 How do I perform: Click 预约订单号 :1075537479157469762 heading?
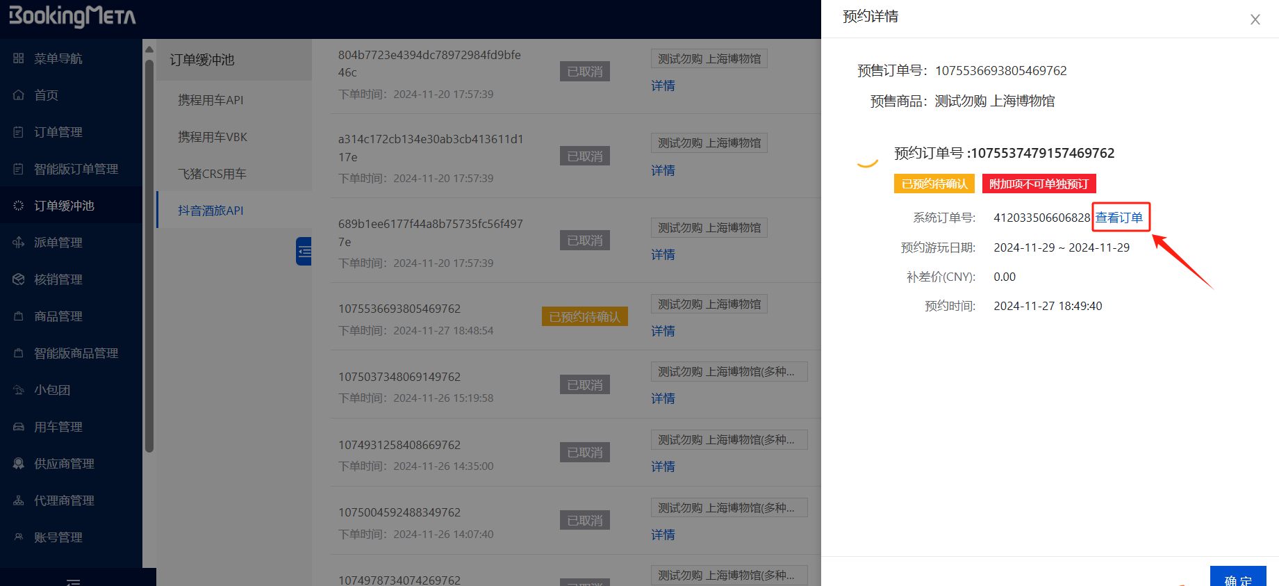pyautogui.click(x=1004, y=153)
